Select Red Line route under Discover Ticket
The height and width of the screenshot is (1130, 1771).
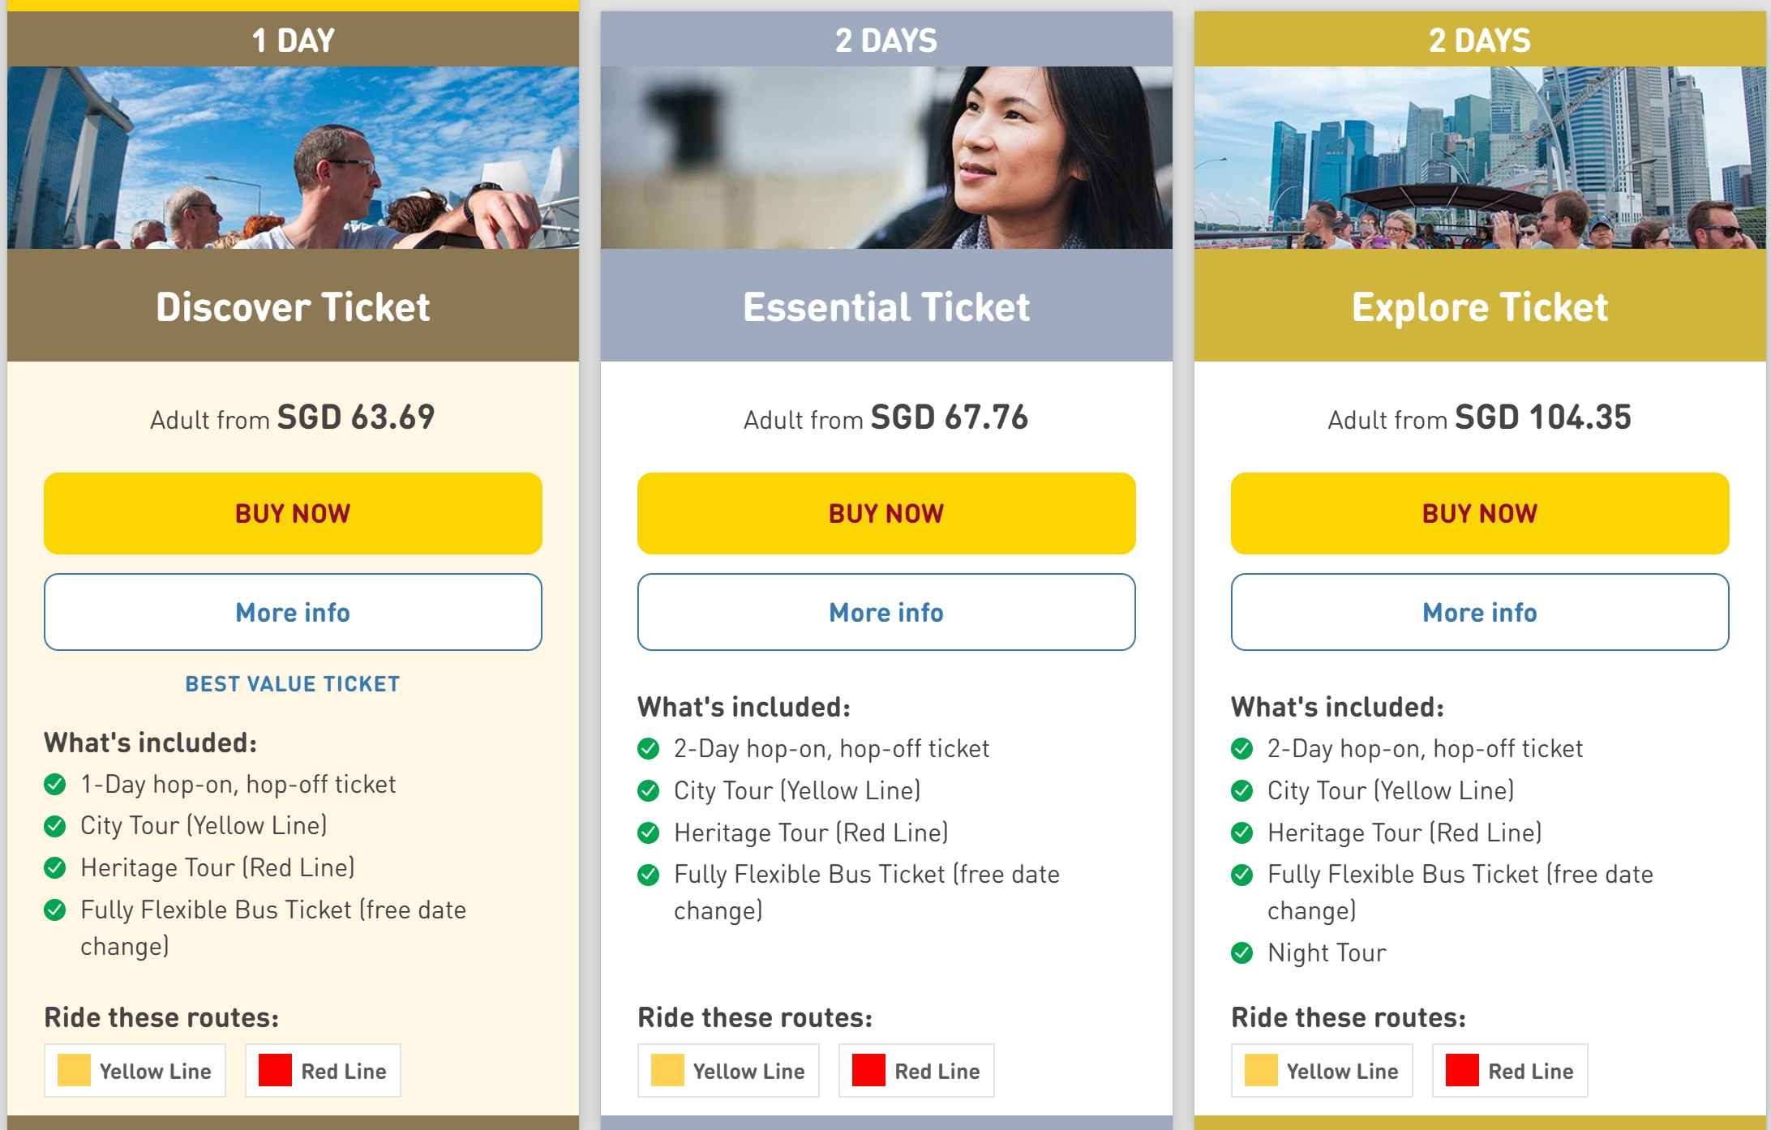(x=323, y=1071)
